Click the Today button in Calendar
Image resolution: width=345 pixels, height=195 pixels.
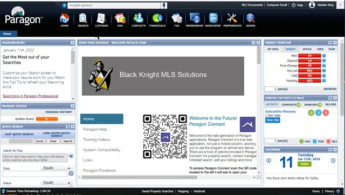[305, 164]
